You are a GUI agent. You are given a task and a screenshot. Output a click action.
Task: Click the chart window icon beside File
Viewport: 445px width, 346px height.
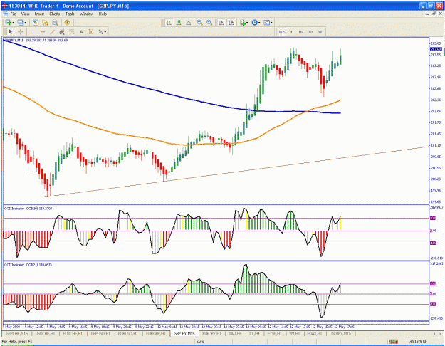6,14
